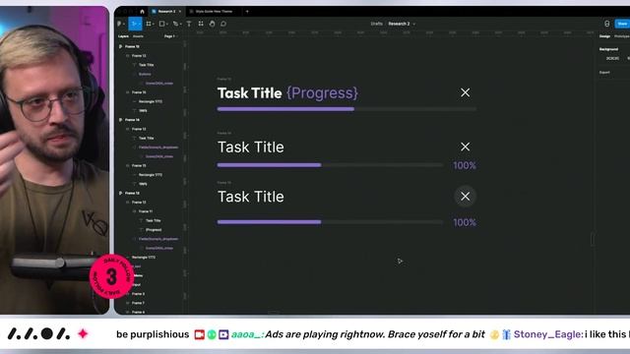Screen dimensions: 630x354
Task: Open the Resources components tool
Action: (x=201, y=24)
